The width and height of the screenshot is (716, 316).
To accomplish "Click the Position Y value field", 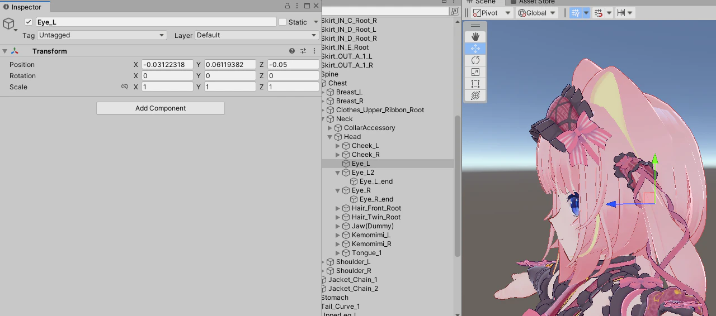I will (x=230, y=65).
